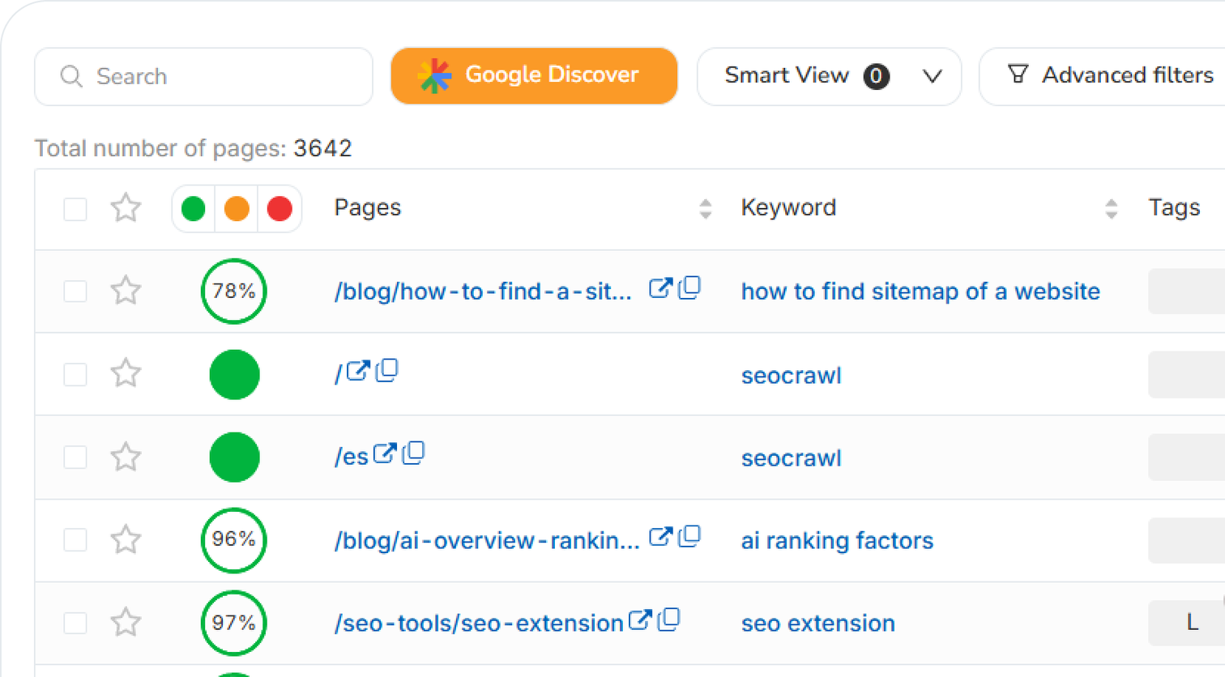Click the Tags column header

[x=1174, y=208]
